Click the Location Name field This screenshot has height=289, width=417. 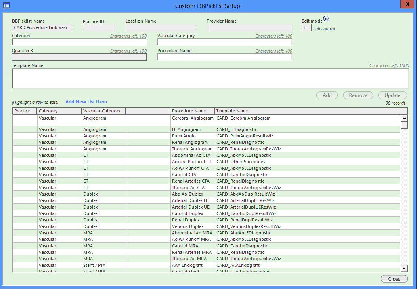pos(161,27)
